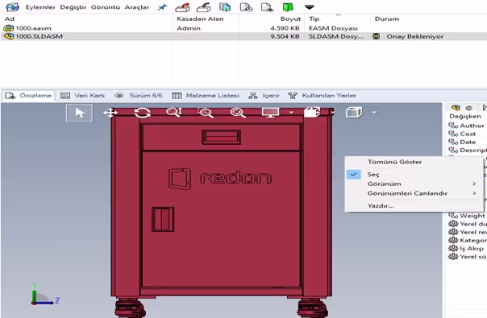
Task: Choose Tümünü Göster in context menu
Action: point(394,162)
